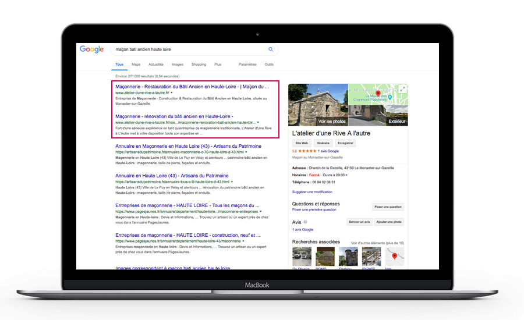Open the Plus menu

218,65
